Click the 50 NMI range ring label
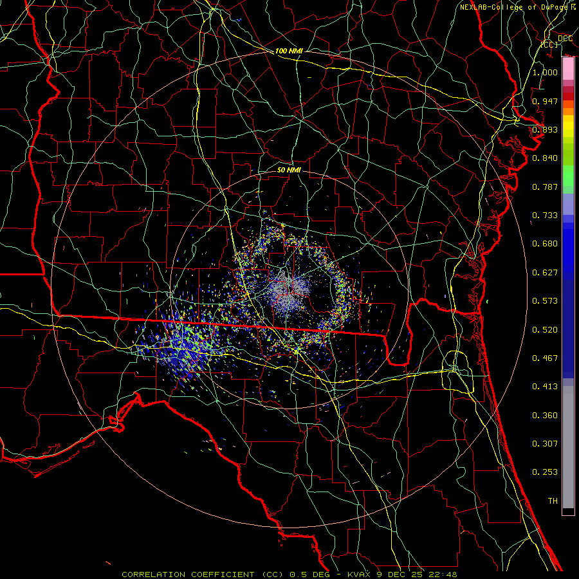The width and height of the screenshot is (579, 579). tap(289, 170)
